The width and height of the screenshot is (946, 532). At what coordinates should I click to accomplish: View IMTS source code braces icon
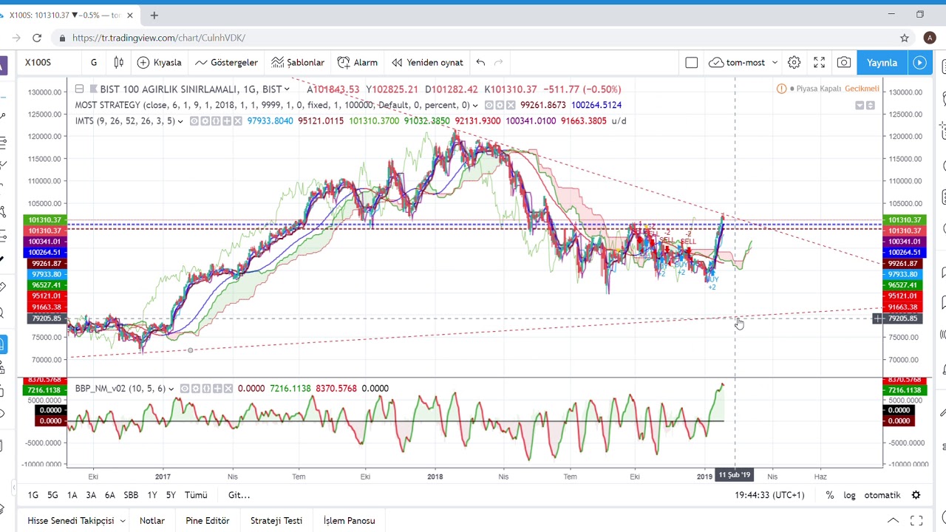[217, 121]
